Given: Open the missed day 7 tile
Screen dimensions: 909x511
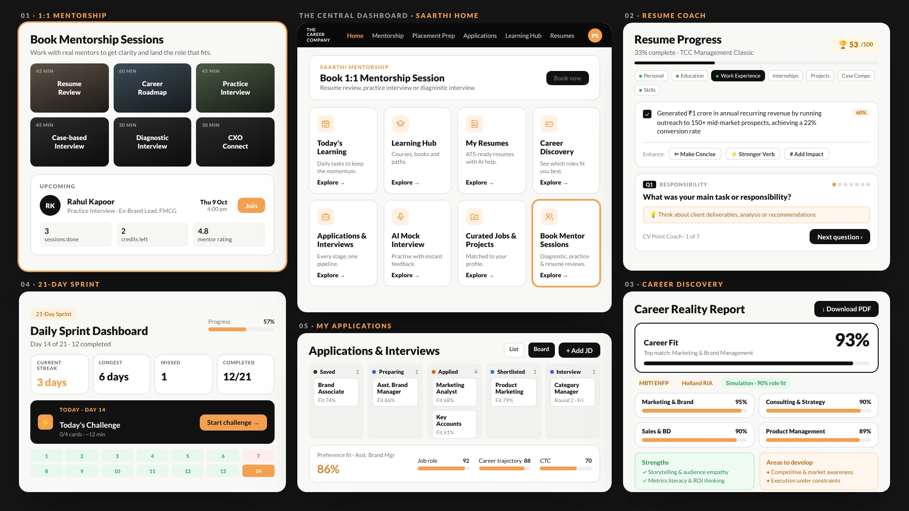Looking at the screenshot, I should [x=258, y=456].
